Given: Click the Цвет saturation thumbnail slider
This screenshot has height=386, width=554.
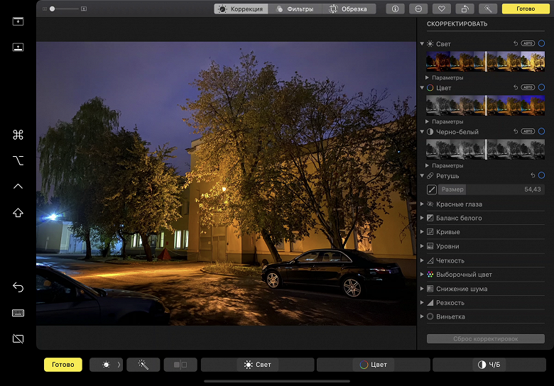Looking at the screenshot, I should [x=485, y=105].
